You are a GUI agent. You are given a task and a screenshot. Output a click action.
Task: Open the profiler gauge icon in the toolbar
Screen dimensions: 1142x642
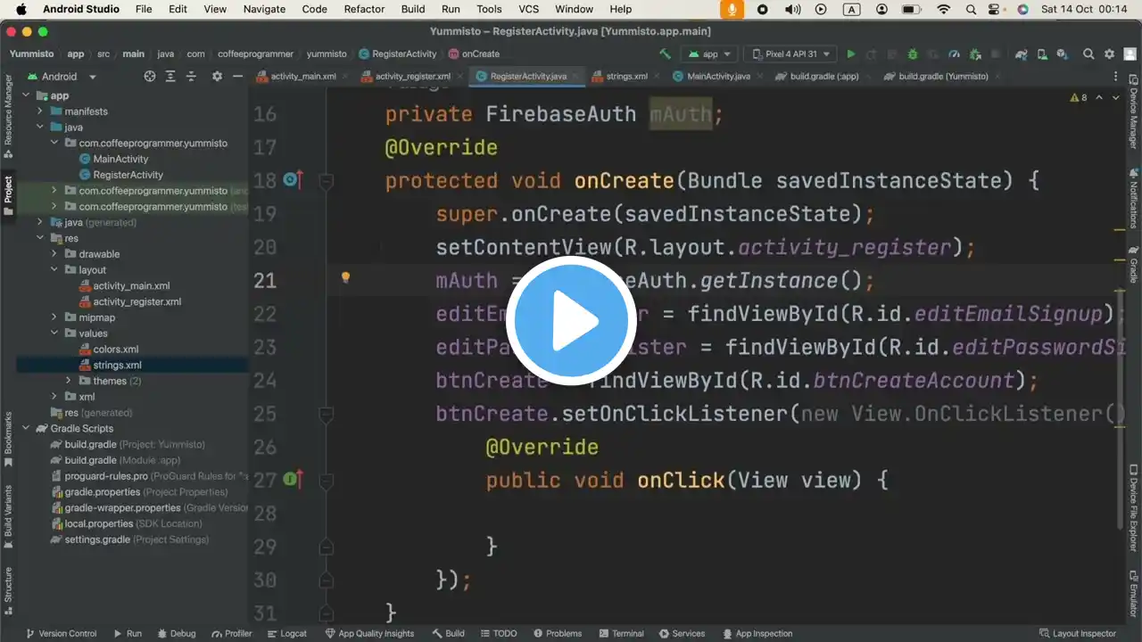pos(954,53)
